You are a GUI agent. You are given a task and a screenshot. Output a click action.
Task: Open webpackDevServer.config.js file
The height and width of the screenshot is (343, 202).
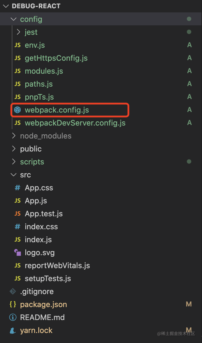tap(75, 123)
